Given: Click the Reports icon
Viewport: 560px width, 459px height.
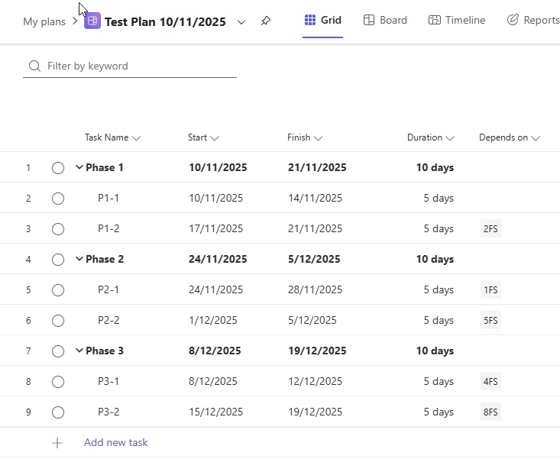Looking at the screenshot, I should [513, 21].
